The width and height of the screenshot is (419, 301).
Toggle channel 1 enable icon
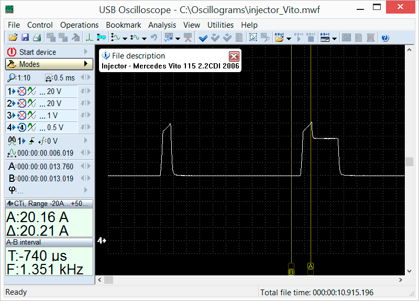click(x=22, y=91)
